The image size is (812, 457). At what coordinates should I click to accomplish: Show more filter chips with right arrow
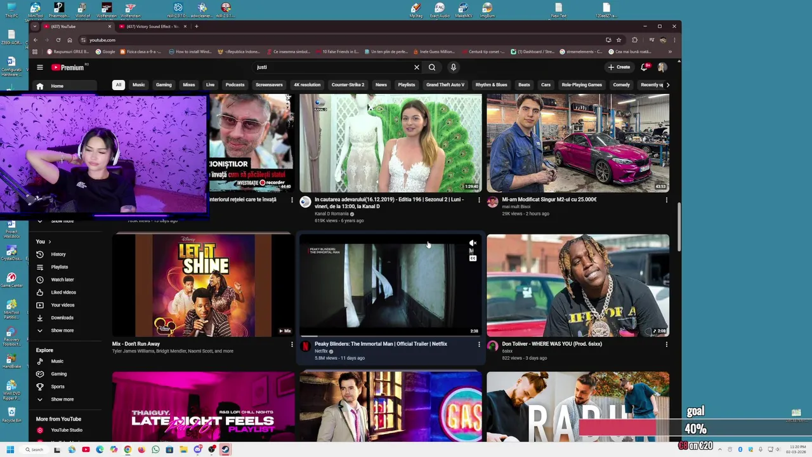[x=667, y=85]
